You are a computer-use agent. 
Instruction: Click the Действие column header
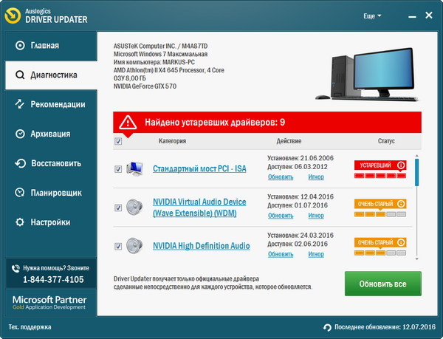[x=289, y=141]
